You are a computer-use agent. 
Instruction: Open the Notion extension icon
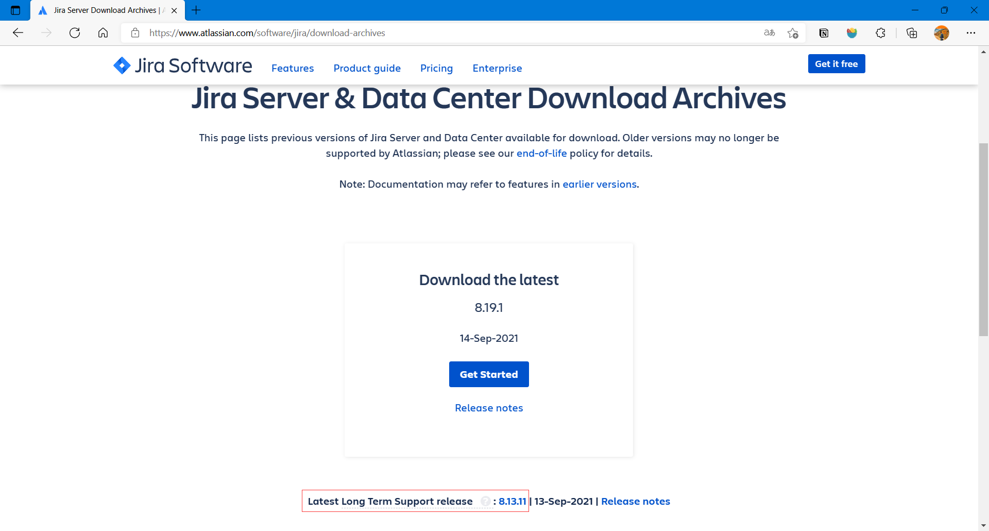(824, 33)
